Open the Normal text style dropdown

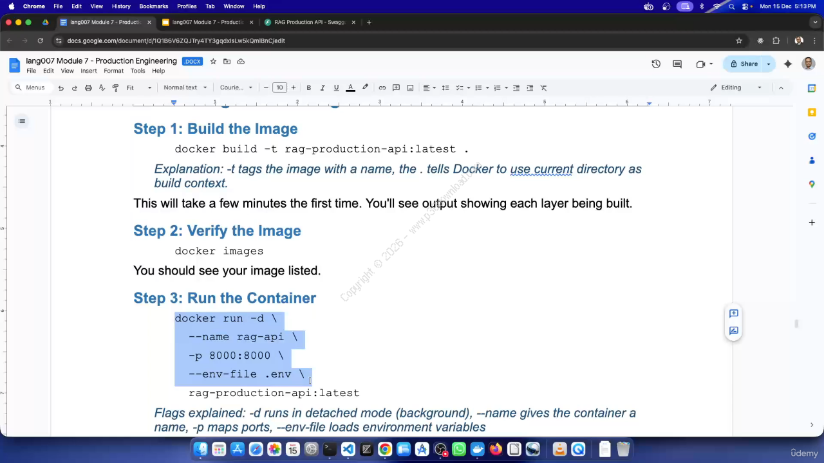185,87
